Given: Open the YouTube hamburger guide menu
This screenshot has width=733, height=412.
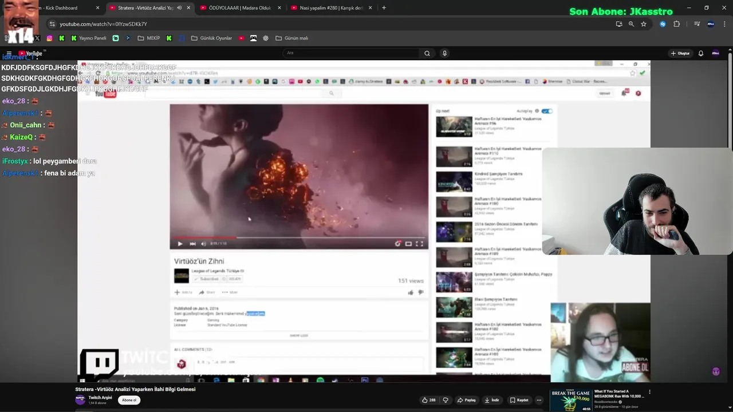Looking at the screenshot, I should [9, 53].
